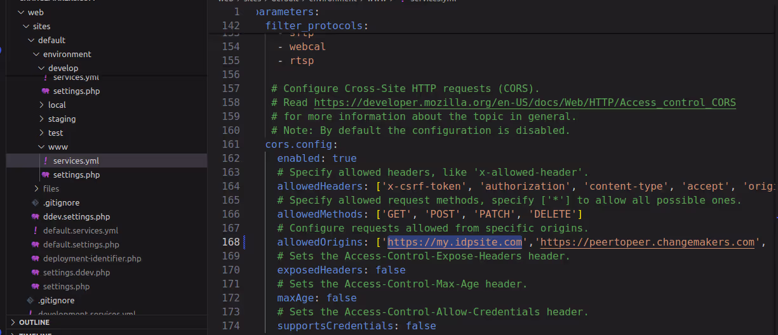Click the PHP icon beside default.settings.php
Viewport: 778px width, 335px height.
click(36, 245)
